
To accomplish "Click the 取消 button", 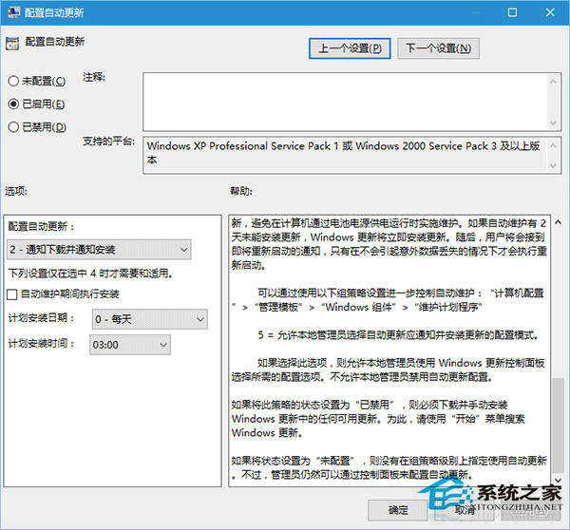I will coord(465,510).
